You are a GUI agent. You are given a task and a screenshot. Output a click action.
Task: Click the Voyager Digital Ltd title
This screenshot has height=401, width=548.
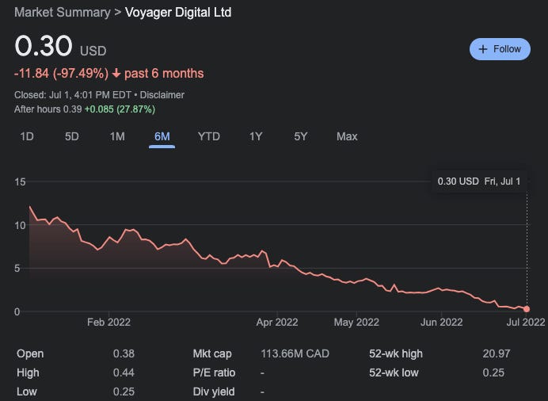pyautogui.click(x=178, y=12)
